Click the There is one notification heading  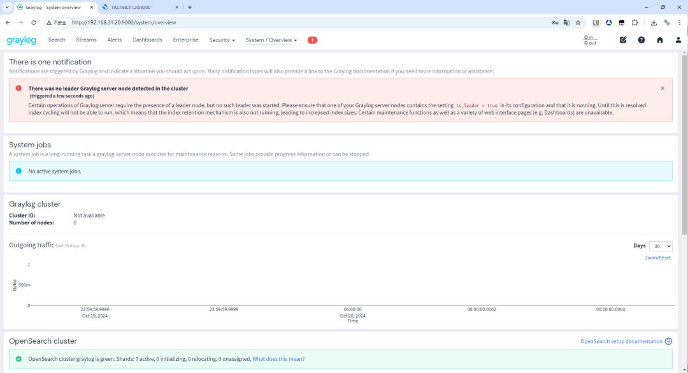coord(50,62)
